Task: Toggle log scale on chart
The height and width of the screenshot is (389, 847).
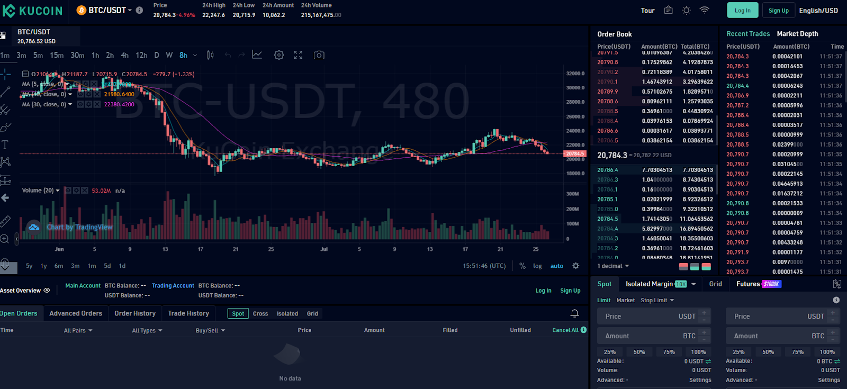Action: click(537, 266)
